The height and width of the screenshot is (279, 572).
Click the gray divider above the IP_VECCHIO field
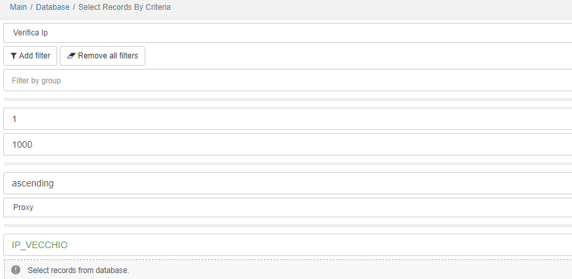(x=288, y=226)
